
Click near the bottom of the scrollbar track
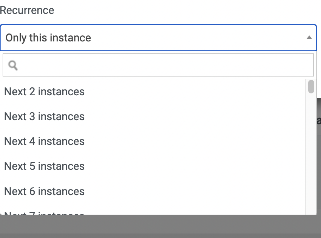[x=311, y=208]
